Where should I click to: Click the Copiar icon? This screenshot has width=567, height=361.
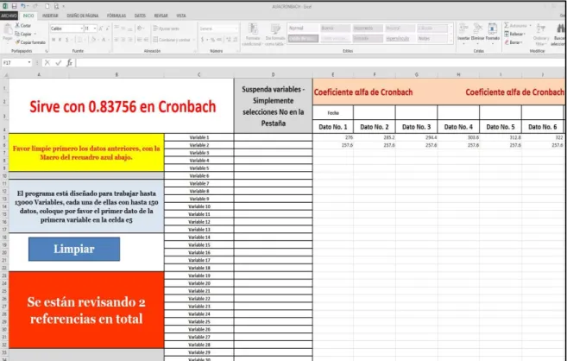coord(17,34)
